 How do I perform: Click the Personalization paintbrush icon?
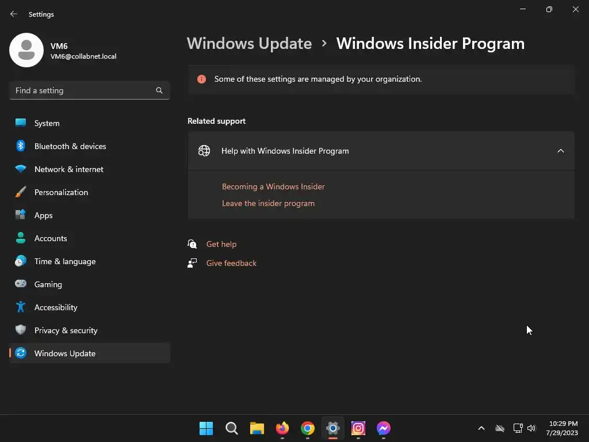point(21,192)
